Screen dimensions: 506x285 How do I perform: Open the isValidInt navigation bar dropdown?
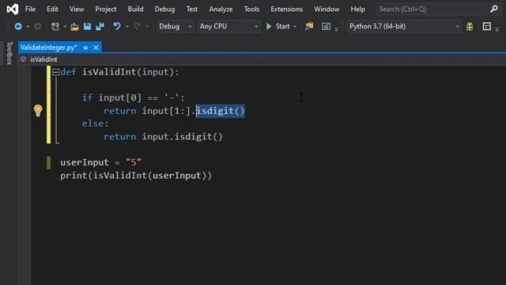click(x=262, y=59)
